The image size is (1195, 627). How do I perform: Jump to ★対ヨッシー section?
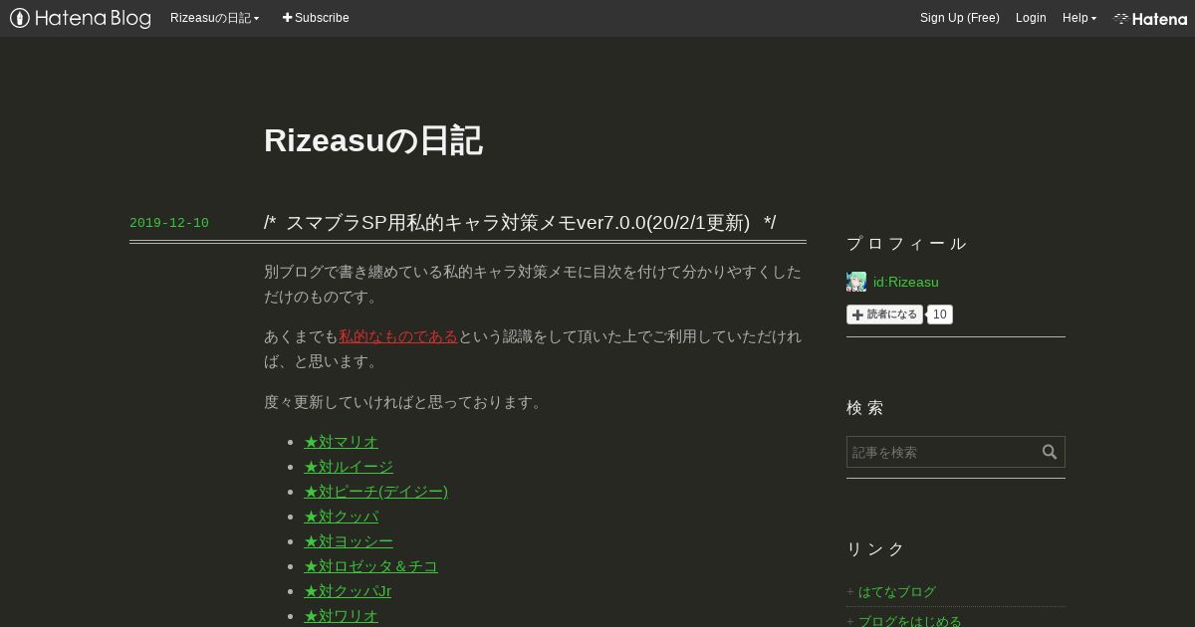349,541
